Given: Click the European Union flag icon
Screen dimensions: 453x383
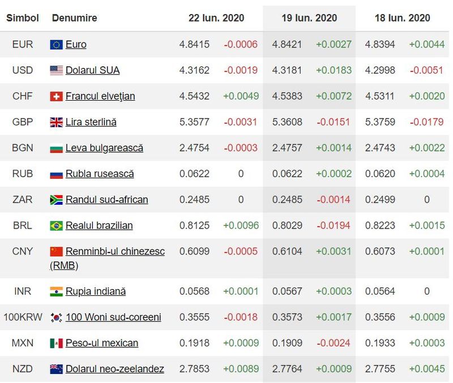Looking at the screenshot, I should coord(56,45).
